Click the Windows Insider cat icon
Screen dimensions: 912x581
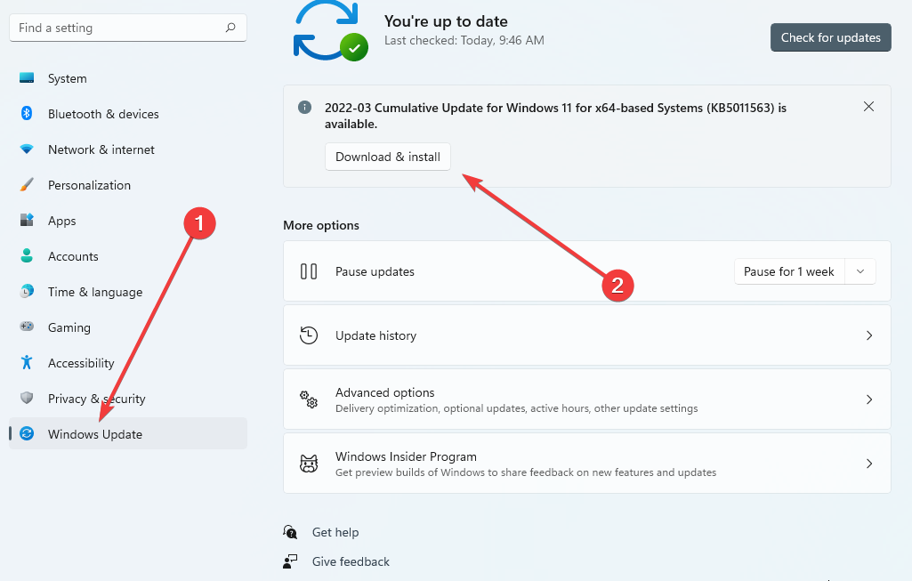coord(308,464)
